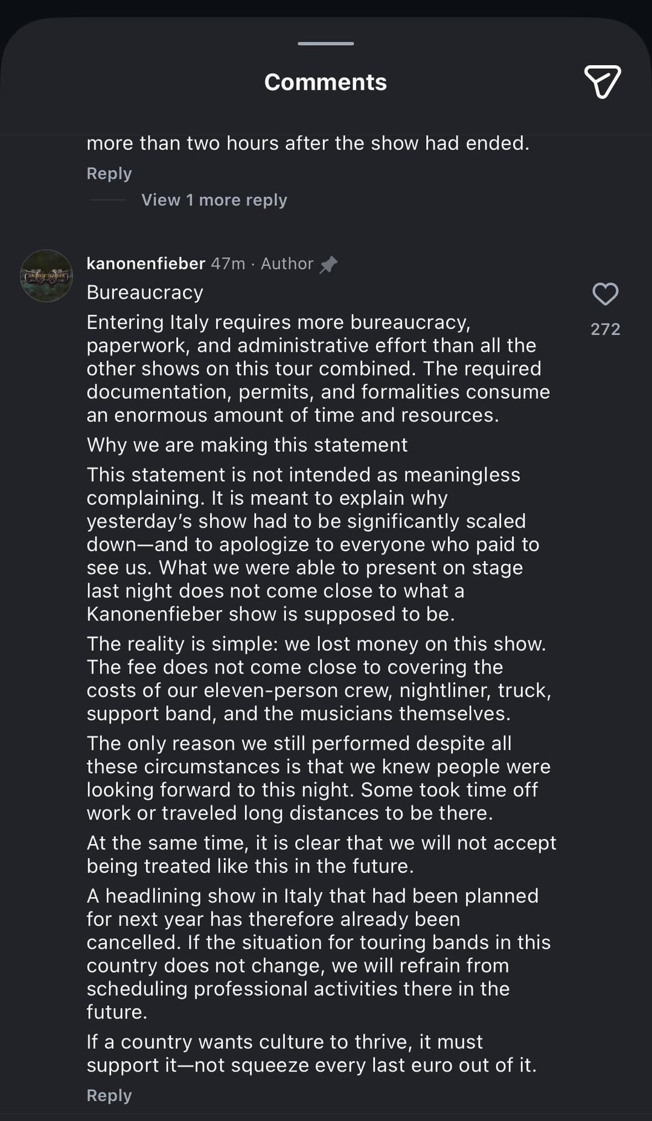The image size is (652, 1121).
Task: Click the "At the same time" paragraph
Action: point(321,854)
